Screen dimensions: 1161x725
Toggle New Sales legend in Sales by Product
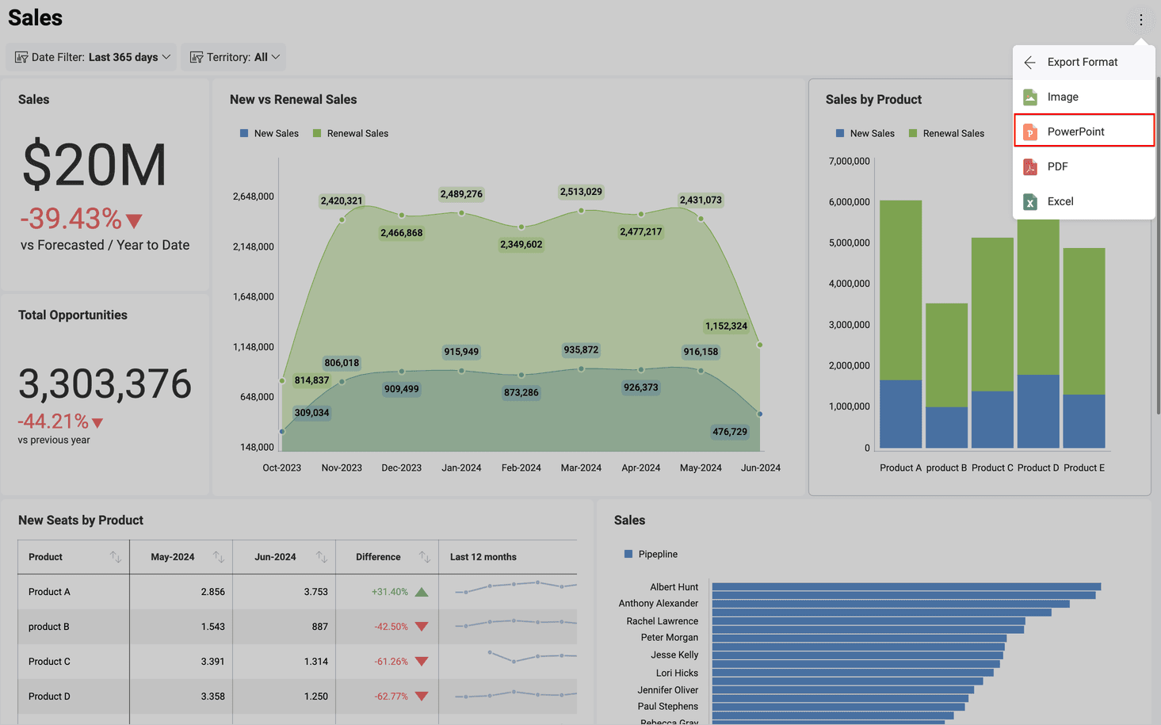tap(865, 133)
